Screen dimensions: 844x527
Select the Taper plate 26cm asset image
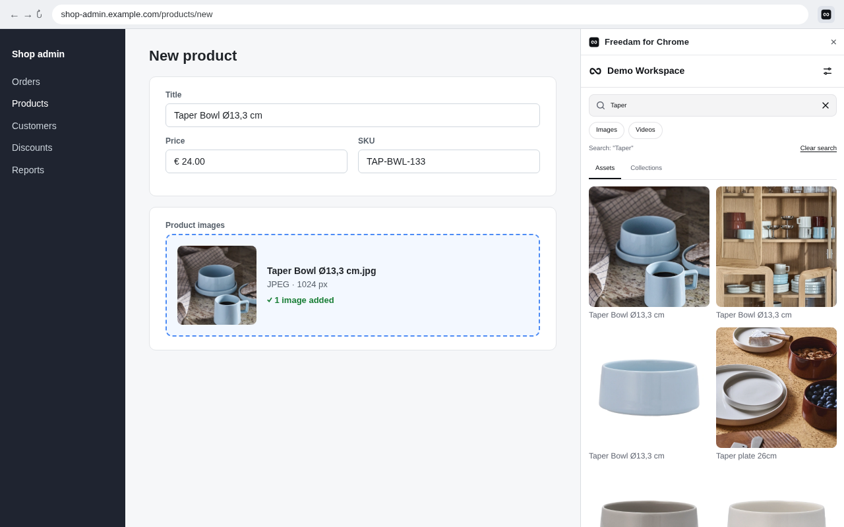pyautogui.click(x=776, y=387)
